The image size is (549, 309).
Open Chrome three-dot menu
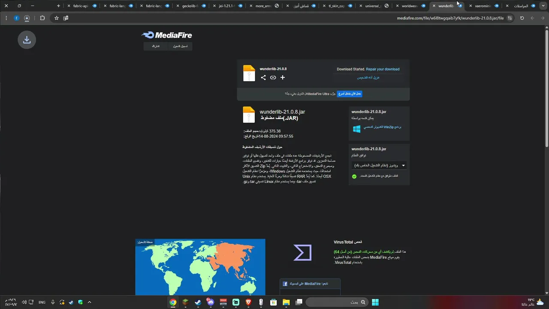tap(6, 18)
